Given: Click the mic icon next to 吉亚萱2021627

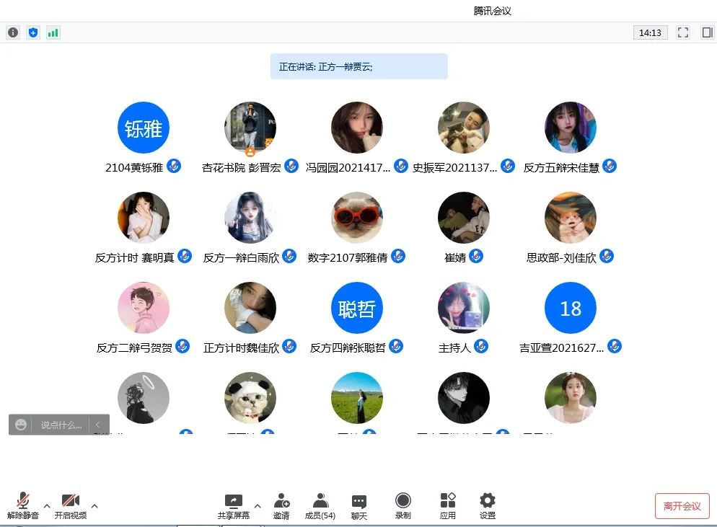Looking at the screenshot, I should click(615, 346).
